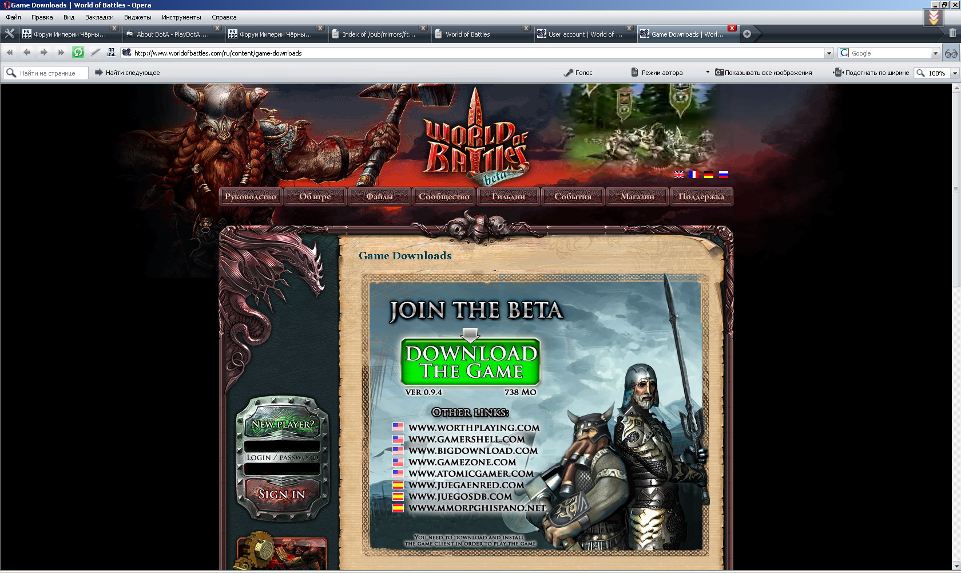961x573 pixels.
Task: Click the Sign In button
Action: [x=281, y=494]
